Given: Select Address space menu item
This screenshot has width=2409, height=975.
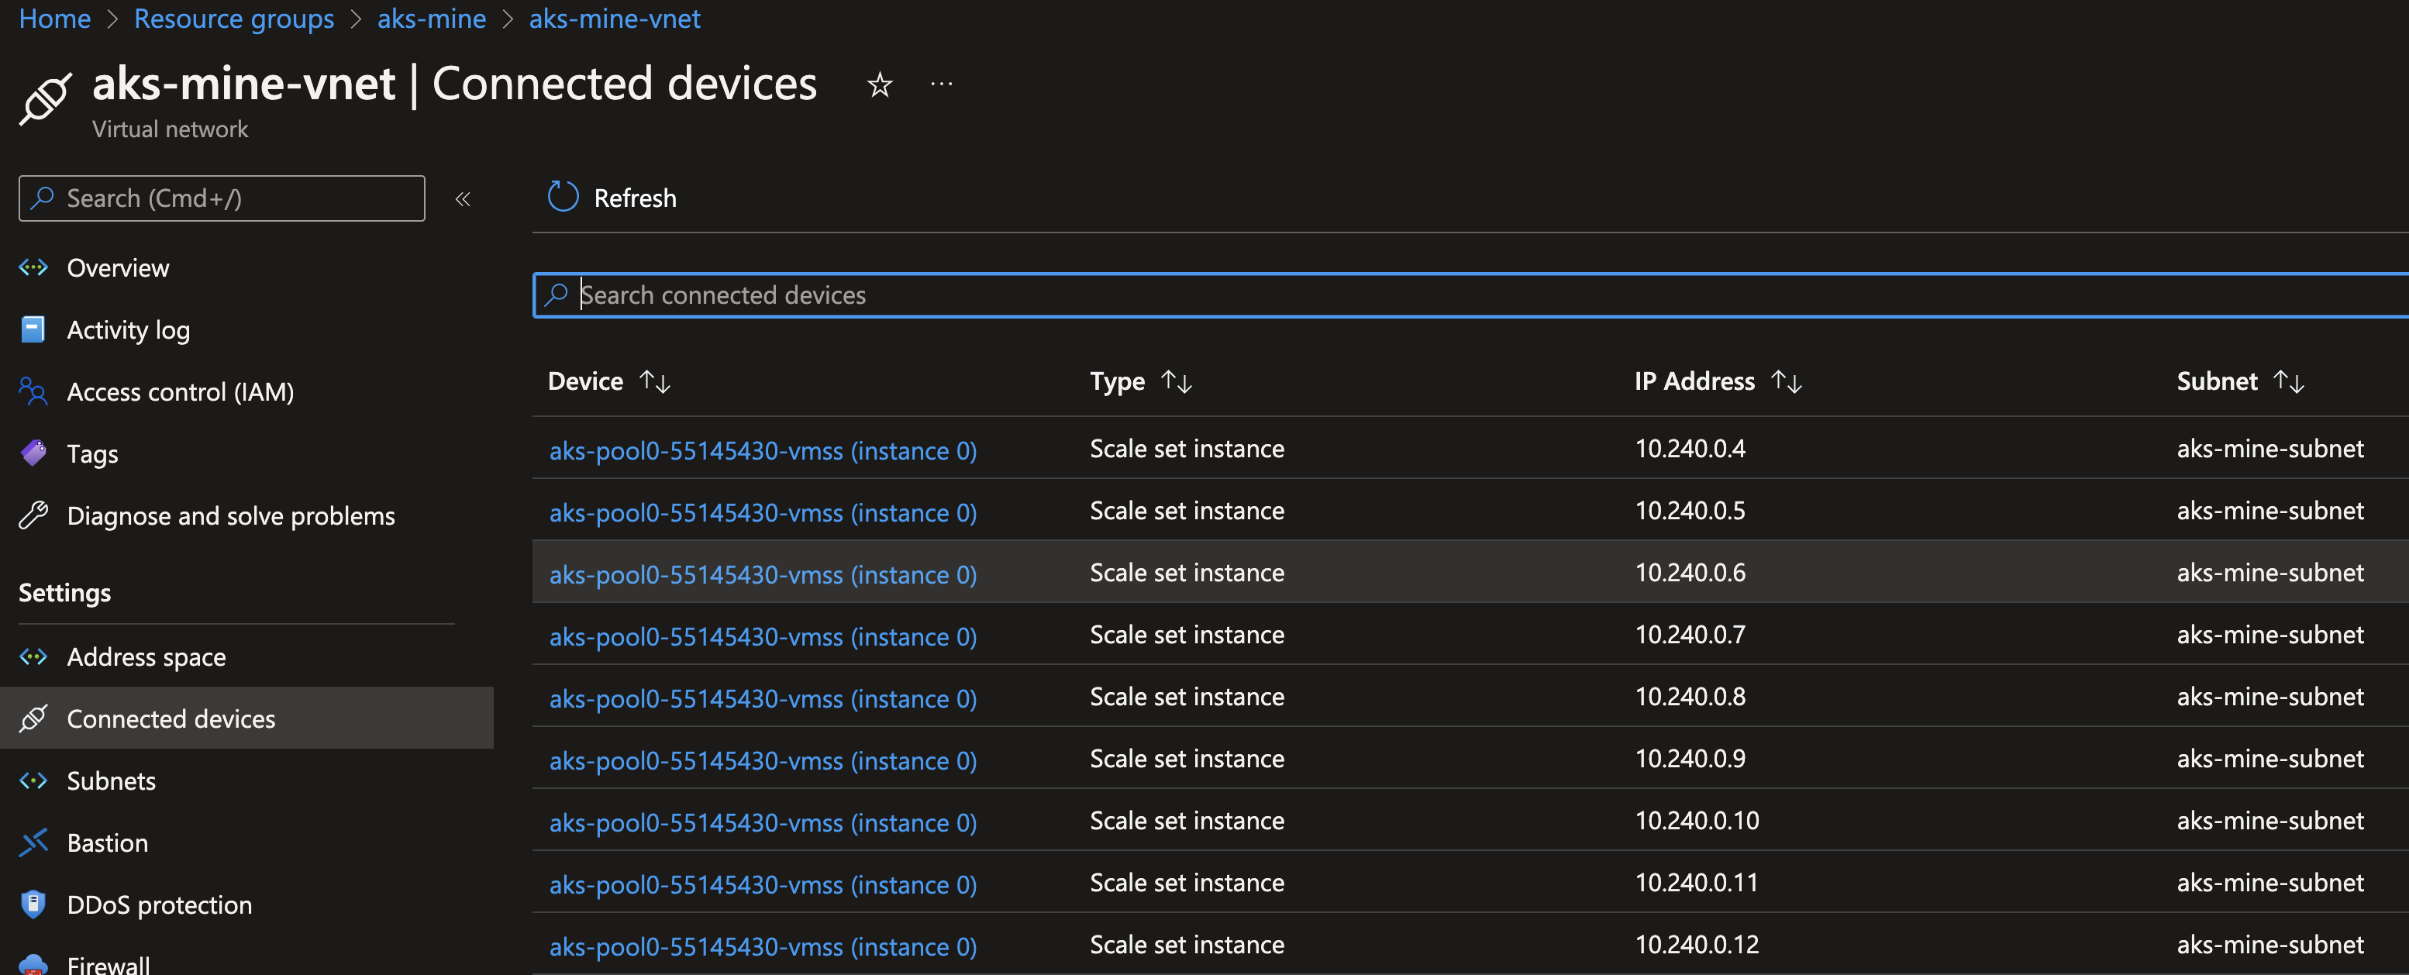Looking at the screenshot, I should 146,657.
